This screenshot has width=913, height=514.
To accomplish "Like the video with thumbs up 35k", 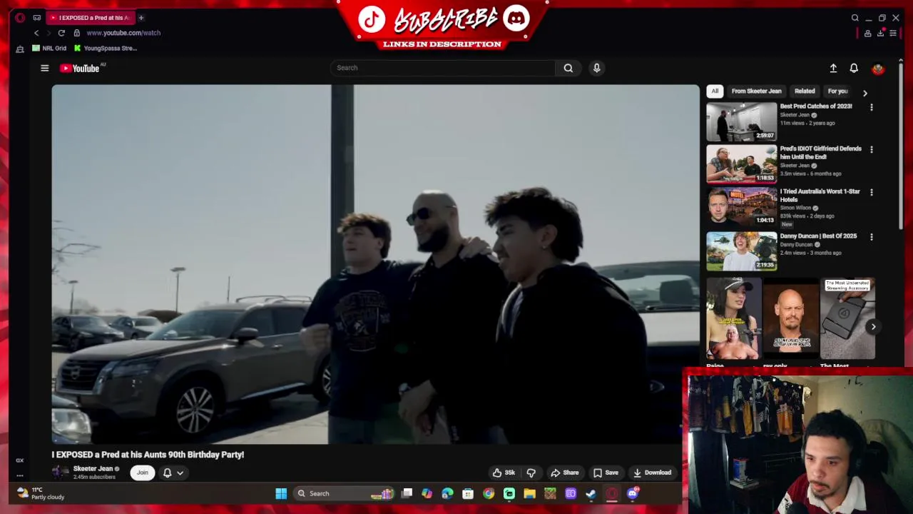I will [x=503, y=473].
